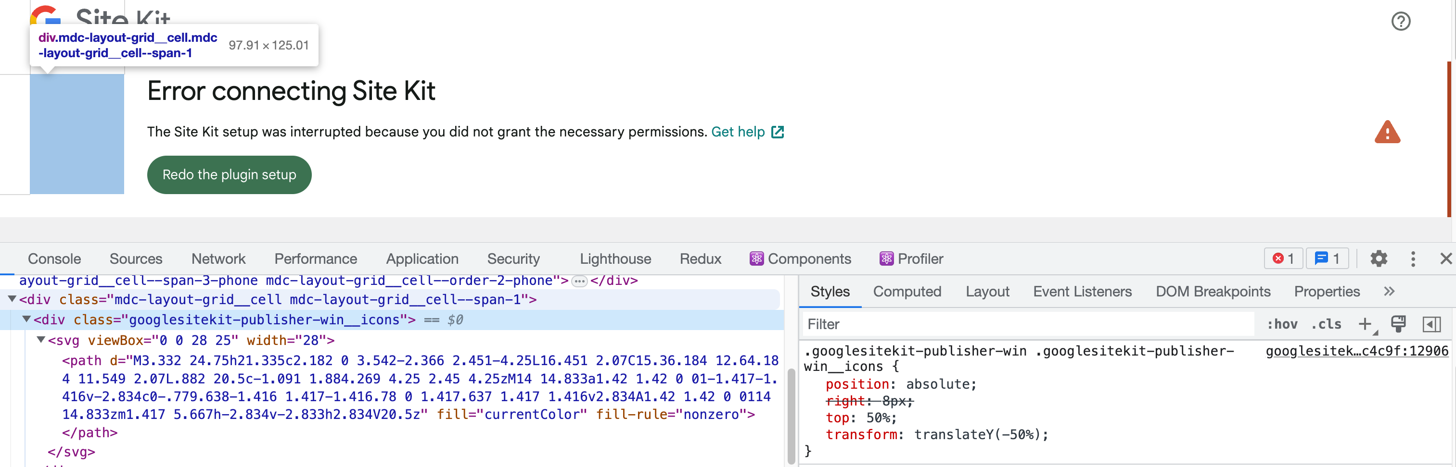Click the new style rule plus icon
The width and height of the screenshot is (1456, 467).
click(x=1366, y=324)
